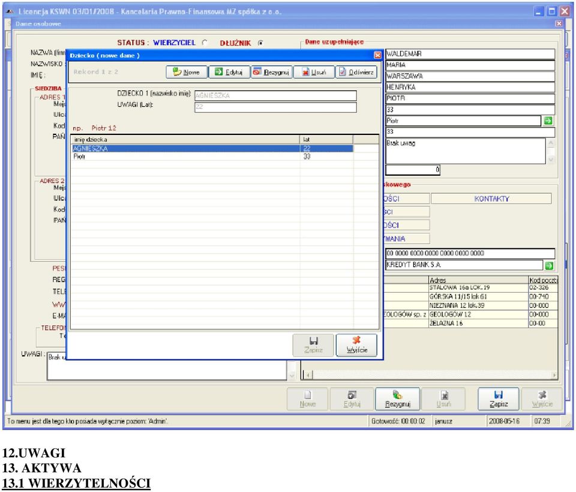
Task: Click Nowe button in main bottom toolbar
Action: 307,398
